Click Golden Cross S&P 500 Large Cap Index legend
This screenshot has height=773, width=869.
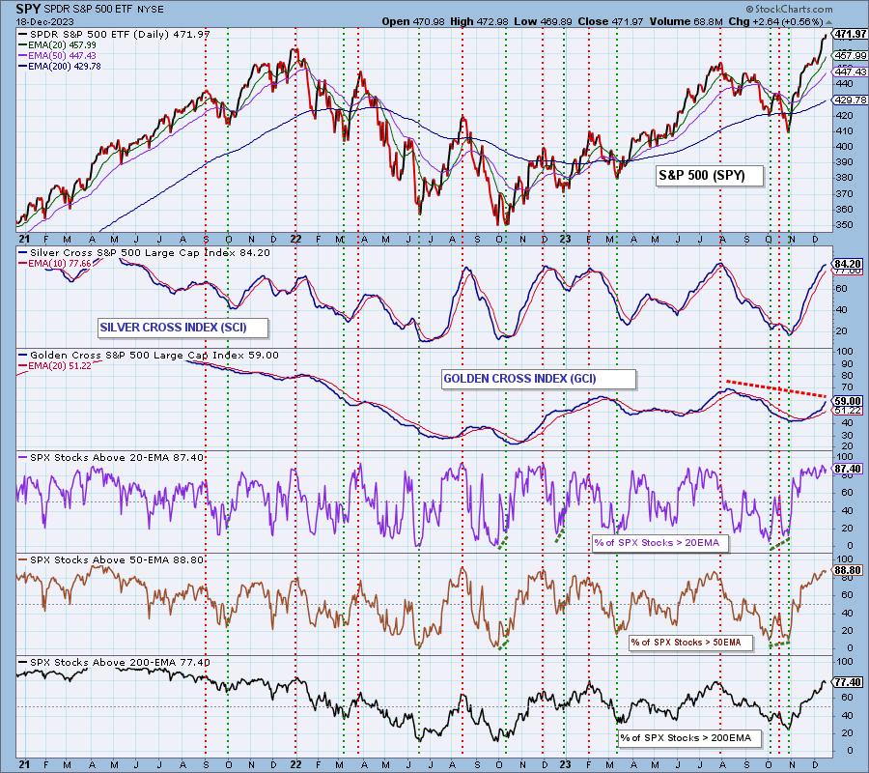tap(149, 355)
